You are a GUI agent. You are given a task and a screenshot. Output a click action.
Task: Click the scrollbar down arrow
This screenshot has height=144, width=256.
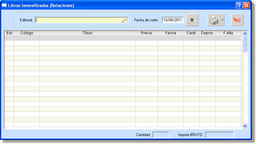pos(245,126)
